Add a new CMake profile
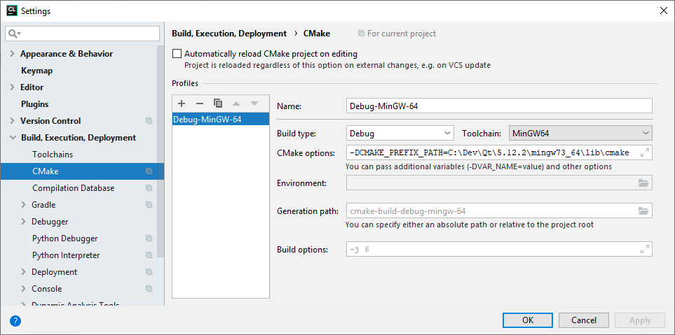This screenshot has width=675, height=335. 182,103
